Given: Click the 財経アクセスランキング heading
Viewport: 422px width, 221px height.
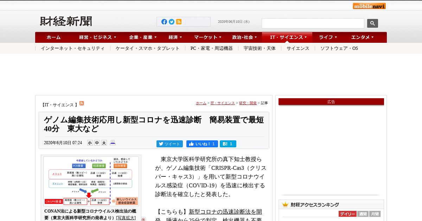Looking at the screenshot, I should 315,205.
